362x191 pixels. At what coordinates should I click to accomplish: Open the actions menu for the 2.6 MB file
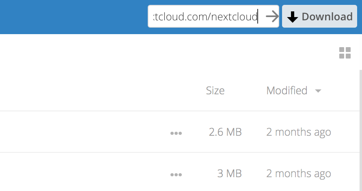tap(176, 133)
